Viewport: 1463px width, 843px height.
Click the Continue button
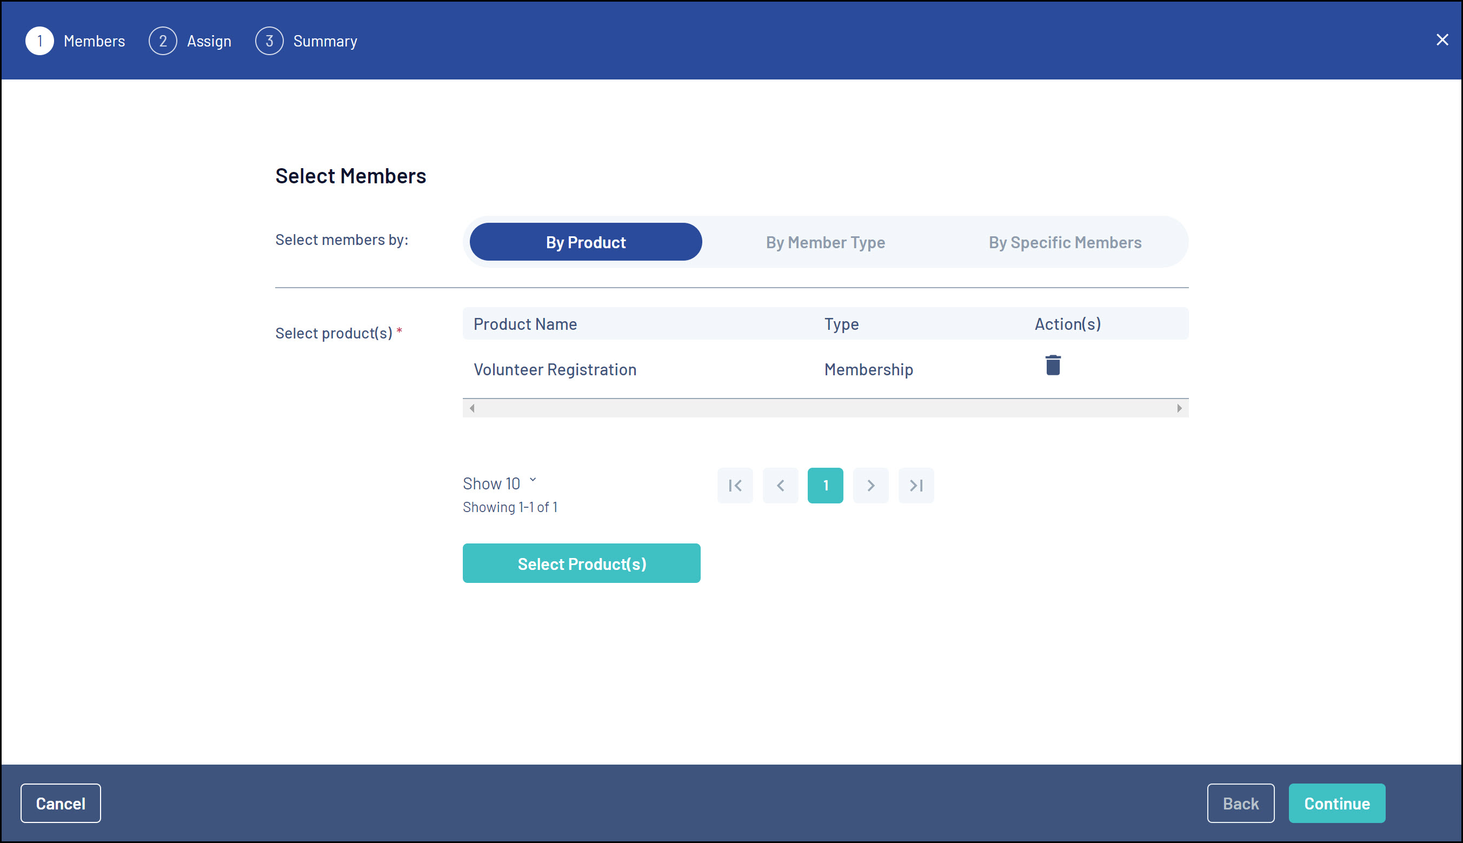(x=1336, y=803)
